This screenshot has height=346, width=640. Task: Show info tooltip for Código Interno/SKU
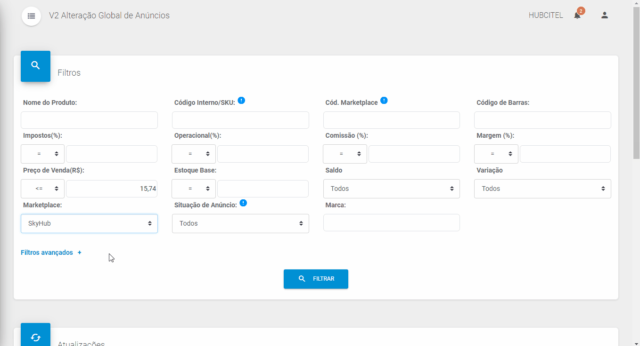pos(241,100)
